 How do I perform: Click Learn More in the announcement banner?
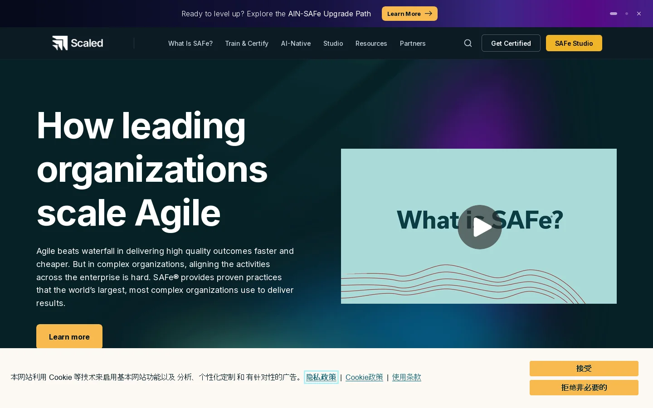click(x=409, y=14)
